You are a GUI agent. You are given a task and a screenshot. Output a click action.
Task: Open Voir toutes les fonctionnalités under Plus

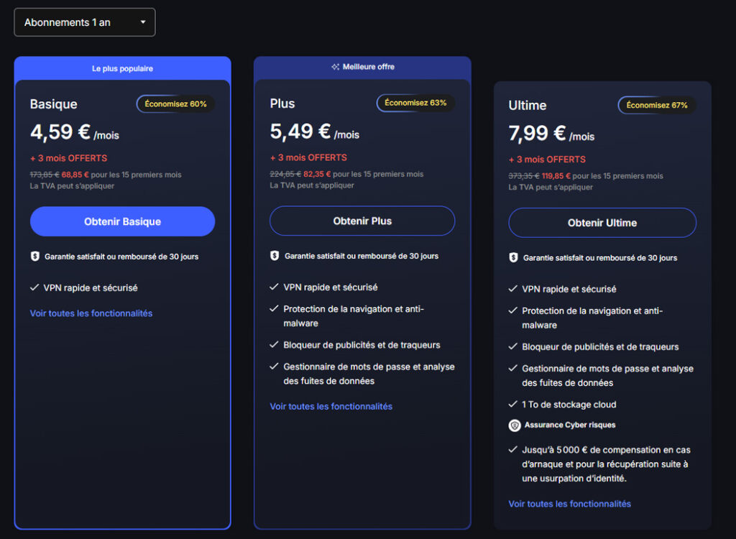pos(331,406)
